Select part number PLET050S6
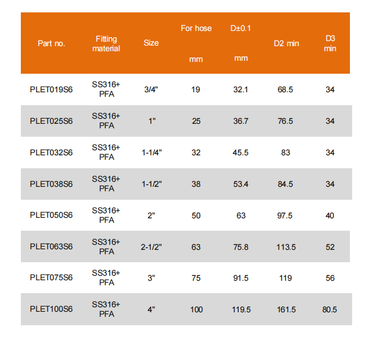The image size is (373, 341). [x=51, y=215]
